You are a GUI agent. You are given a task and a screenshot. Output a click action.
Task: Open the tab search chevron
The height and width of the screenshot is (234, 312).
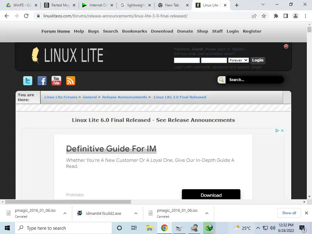click(263, 4)
